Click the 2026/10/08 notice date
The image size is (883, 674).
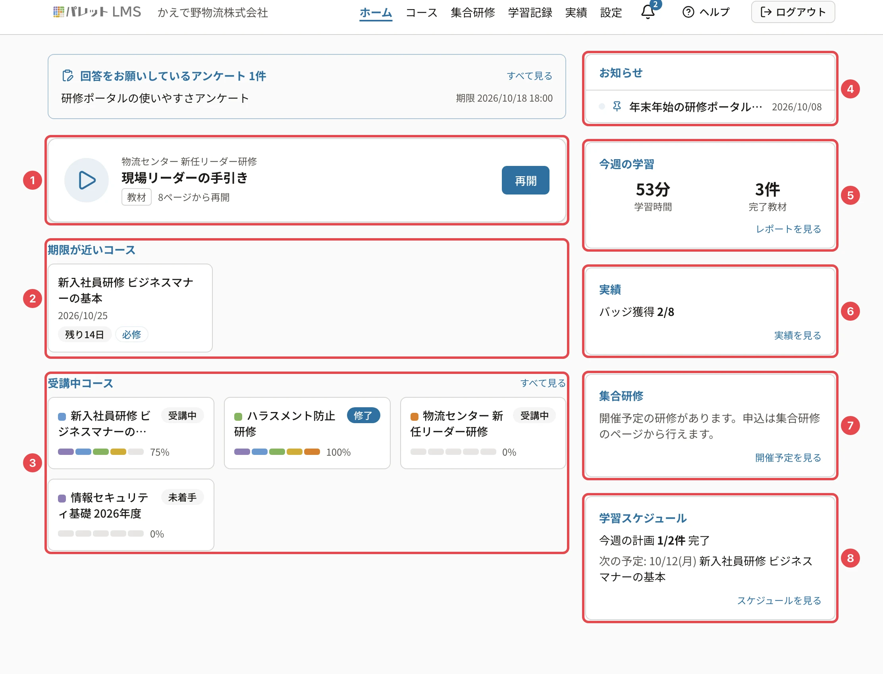click(797, 107)
